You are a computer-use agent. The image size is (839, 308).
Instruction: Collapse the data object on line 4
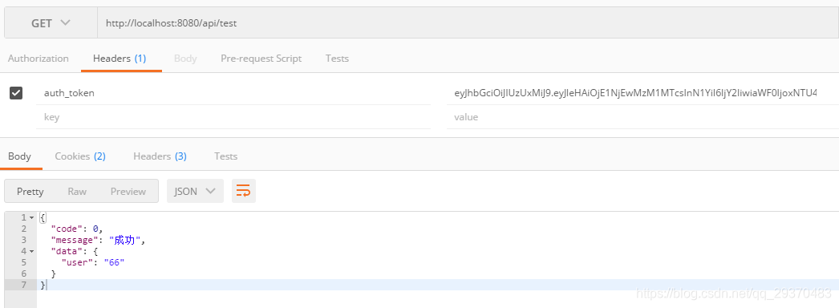tap(31, 251)
